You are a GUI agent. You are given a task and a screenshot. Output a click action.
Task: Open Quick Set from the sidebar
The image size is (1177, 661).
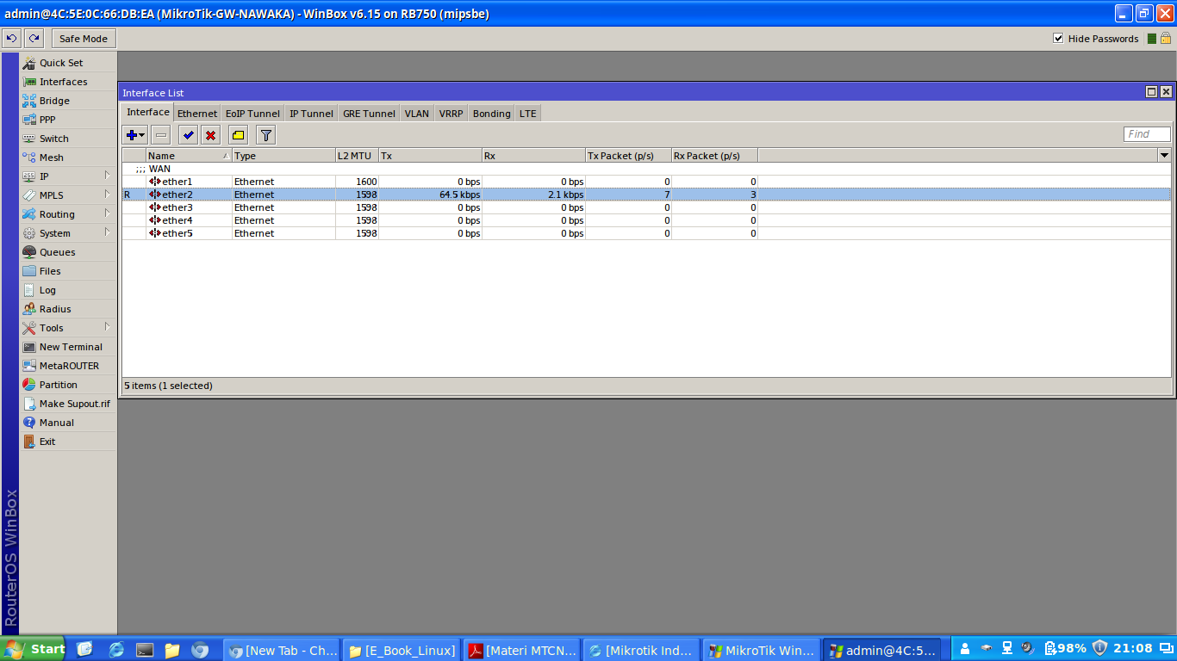pos(67,63)
